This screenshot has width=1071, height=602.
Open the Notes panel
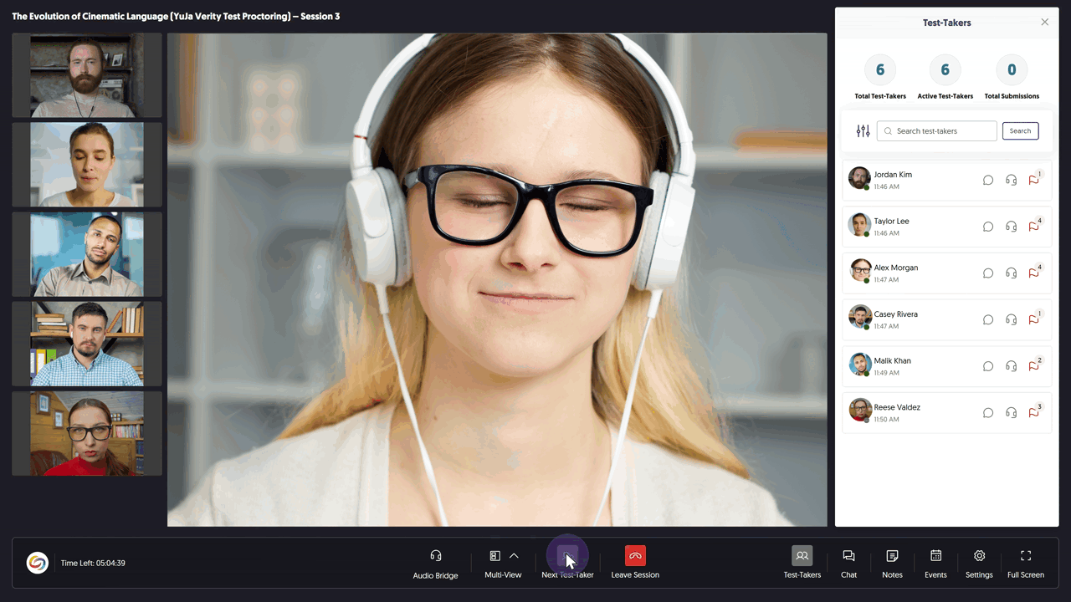tap(892, 556)
